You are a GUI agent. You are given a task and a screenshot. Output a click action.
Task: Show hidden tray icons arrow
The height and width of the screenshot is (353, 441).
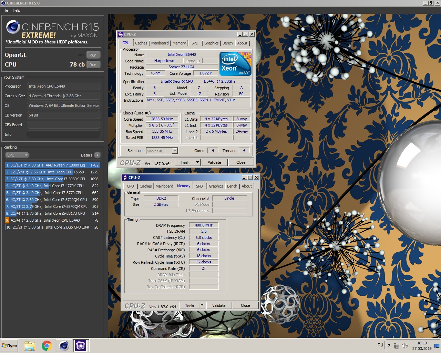[389, 345]
